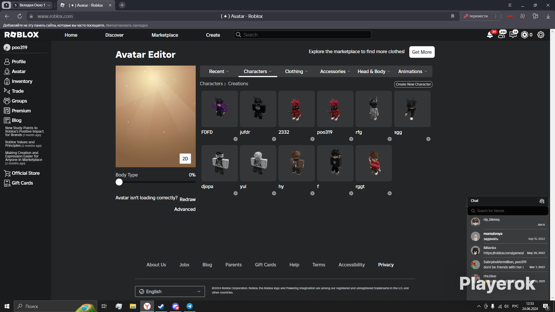Viewport: 555px width, 312px height.
Task: Reload the page with the refresh icon
Action: [20, 16]
